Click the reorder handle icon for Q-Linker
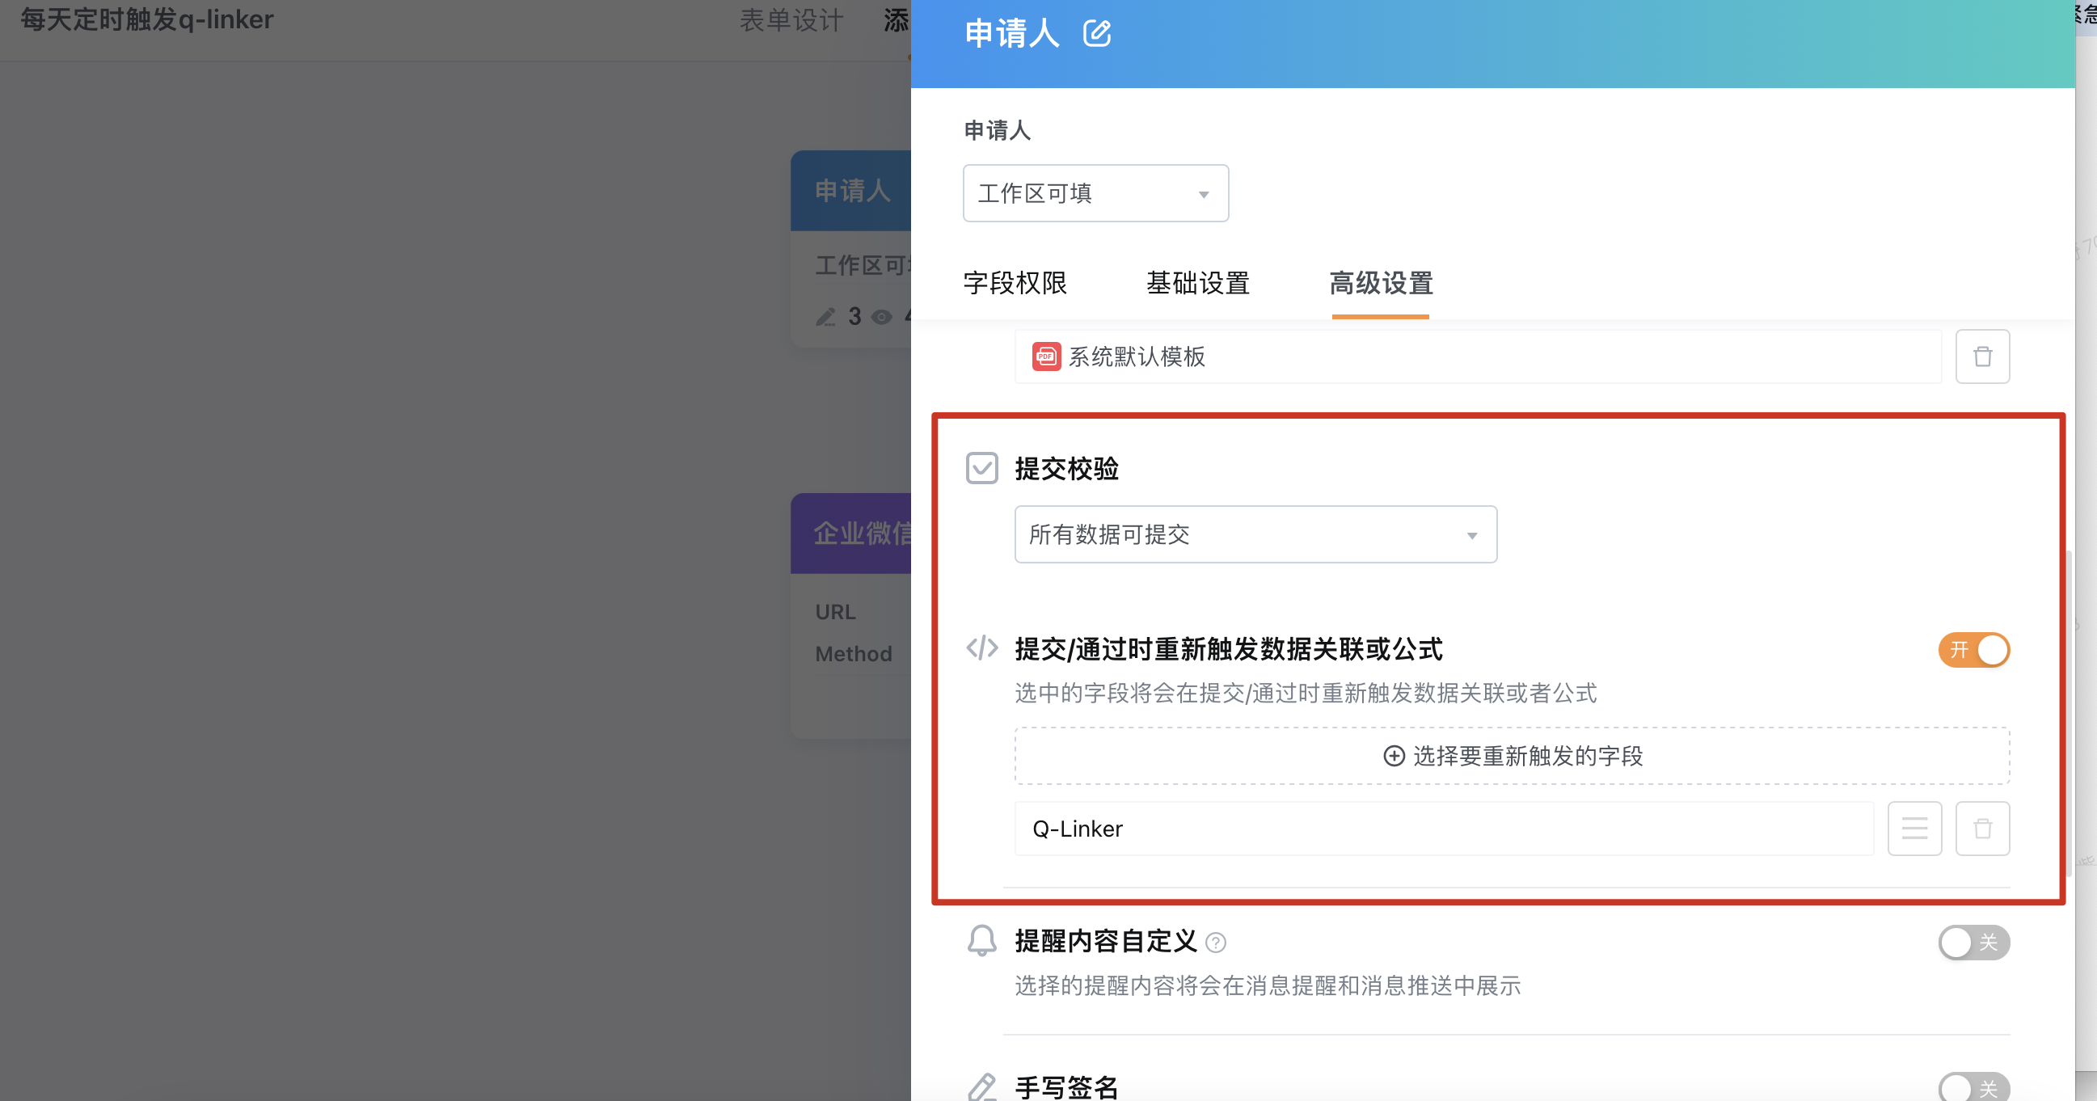This screenshot has width=2097, height=1101. pos(1913,829)
